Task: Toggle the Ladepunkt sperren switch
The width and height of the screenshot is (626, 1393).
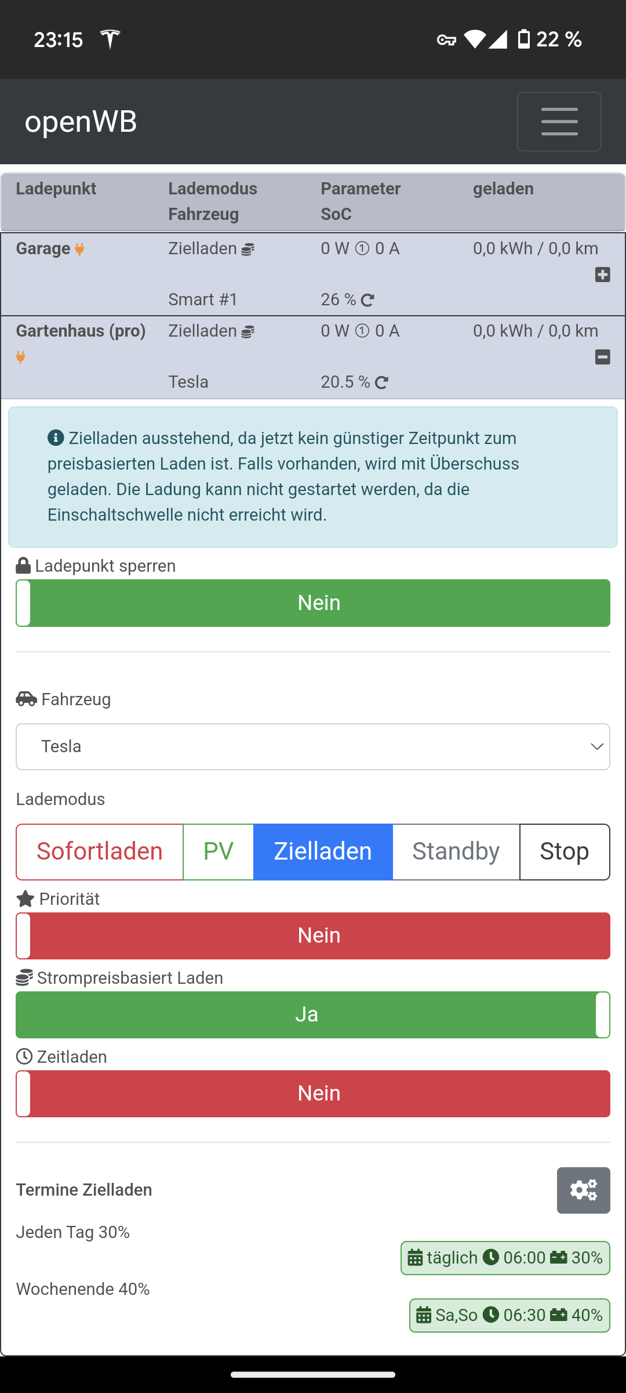Action: pyautogui.click(x=313, y=603)
